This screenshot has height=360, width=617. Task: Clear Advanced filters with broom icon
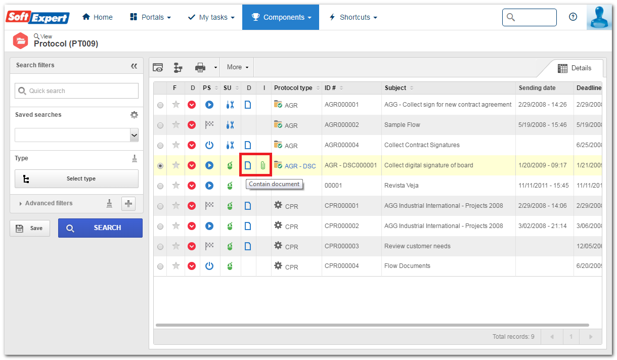point(109,203)
